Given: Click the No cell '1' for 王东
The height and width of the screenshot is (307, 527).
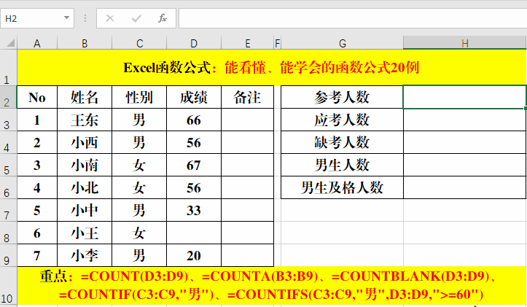Looking at the screenshot, I should [x=37, y=120].
